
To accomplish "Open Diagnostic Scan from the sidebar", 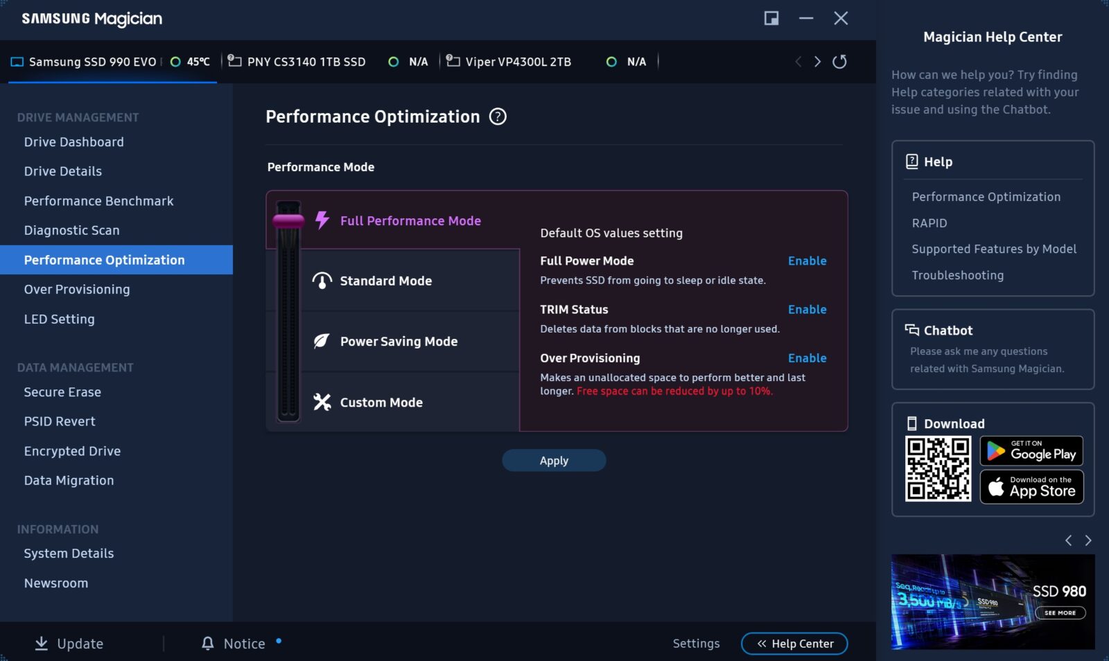I will tap(72, 231).
